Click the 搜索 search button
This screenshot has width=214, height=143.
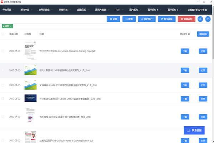pos(129,19)
